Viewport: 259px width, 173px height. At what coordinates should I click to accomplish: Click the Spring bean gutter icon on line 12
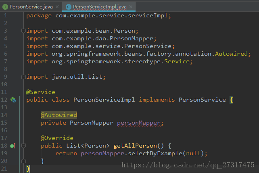point(13,100)
